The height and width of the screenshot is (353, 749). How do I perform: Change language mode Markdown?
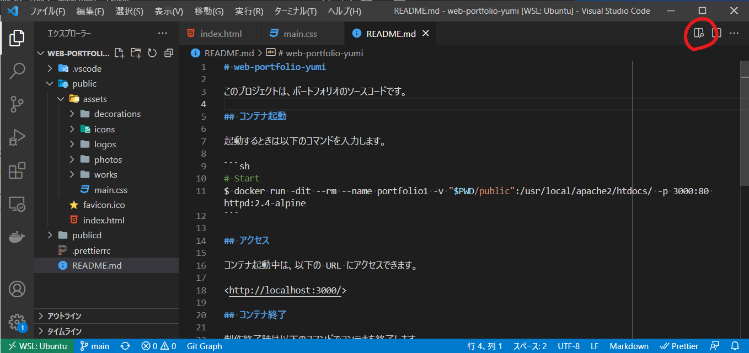pyautogui.click(x=629, y=346)
